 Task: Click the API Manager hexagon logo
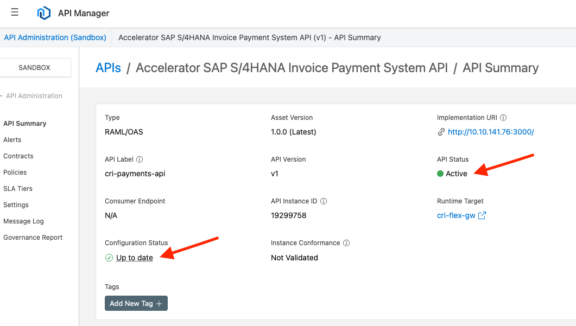coord(44,13)
